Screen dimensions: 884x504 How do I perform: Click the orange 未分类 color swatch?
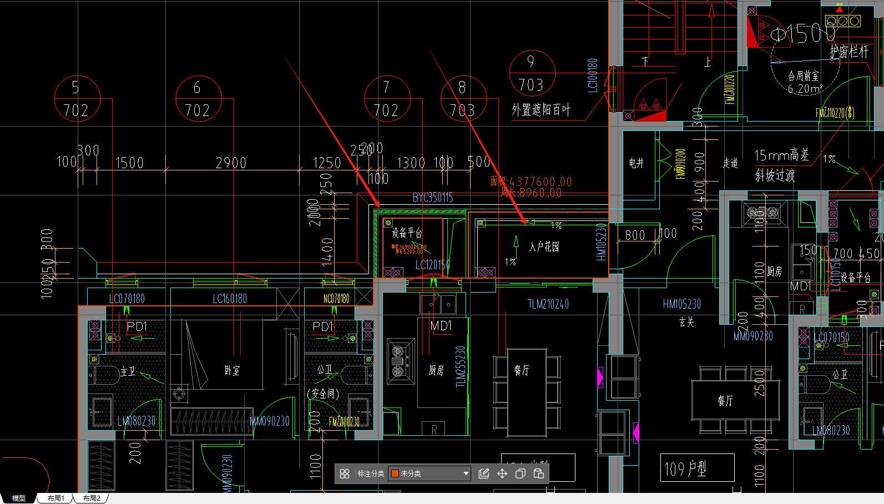(x=395, y=473)
